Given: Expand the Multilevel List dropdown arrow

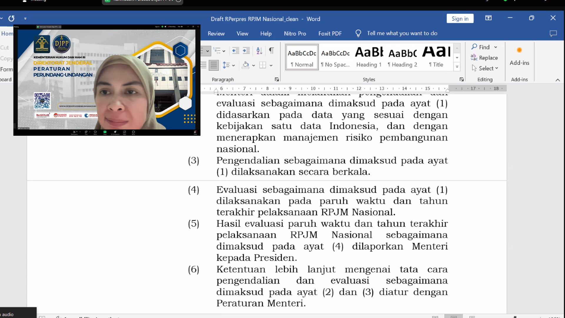Looking at the screenshot, I should [224, 51].
